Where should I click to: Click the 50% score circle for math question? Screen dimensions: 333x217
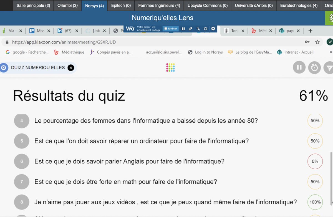click(315, 182)
